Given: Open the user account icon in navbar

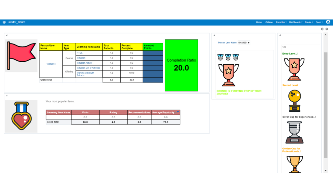Looking at the screenshot, I should [x=328, y=22].
